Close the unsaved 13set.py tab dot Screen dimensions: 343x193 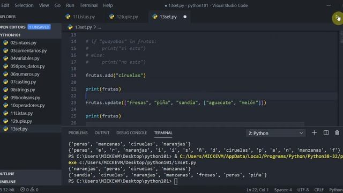[x=185, y=17]
